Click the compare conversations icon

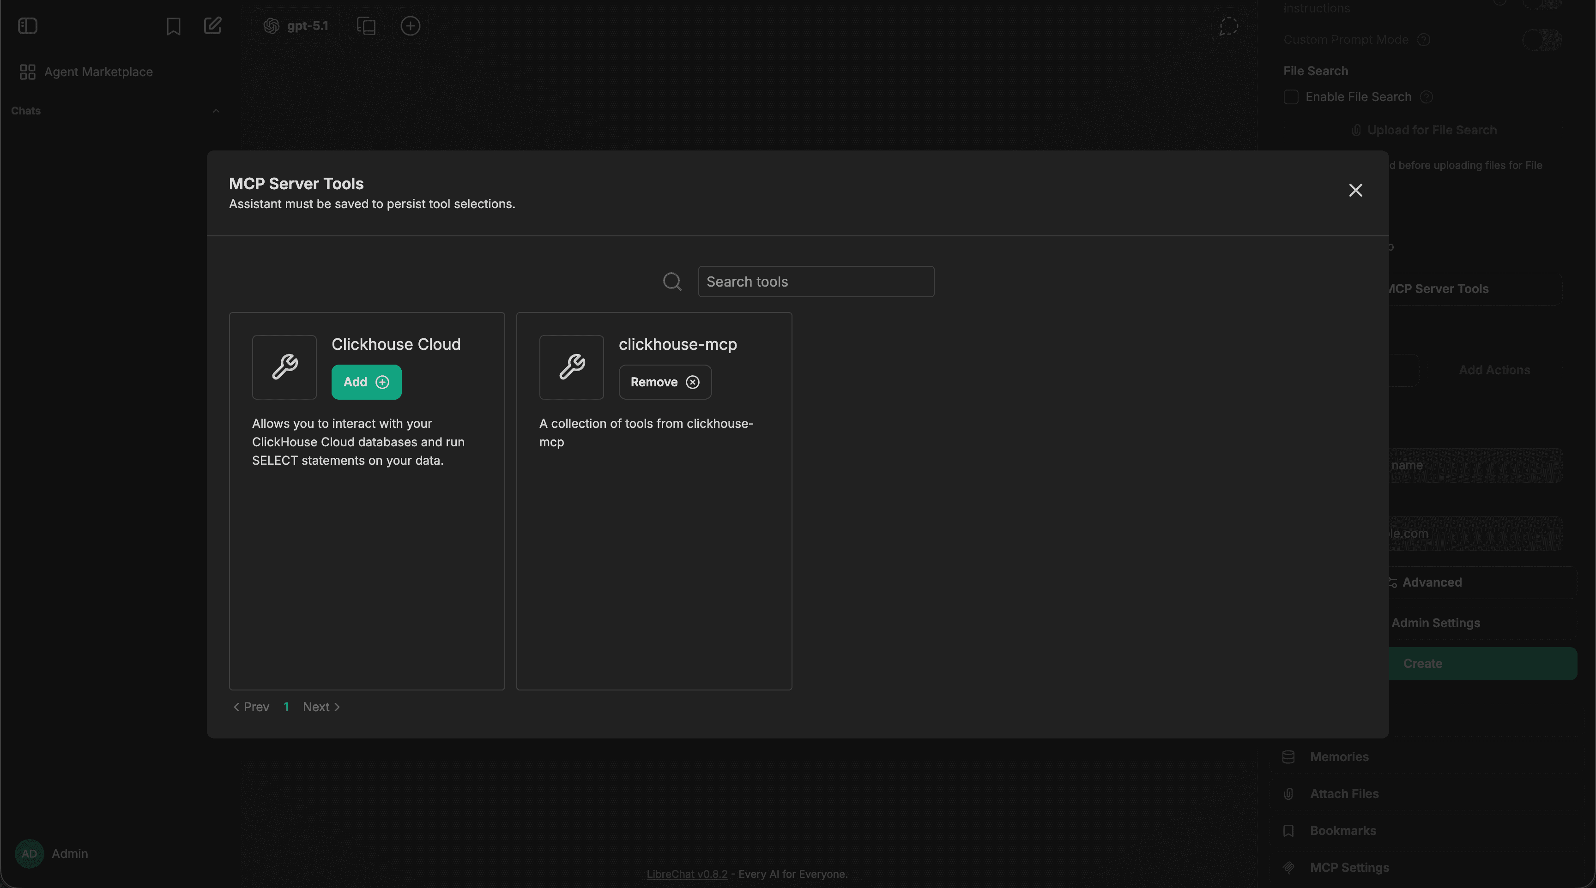pos(366,26)
